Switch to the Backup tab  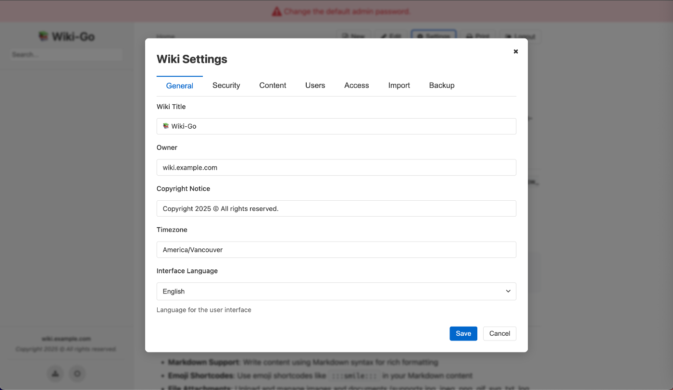442,85
